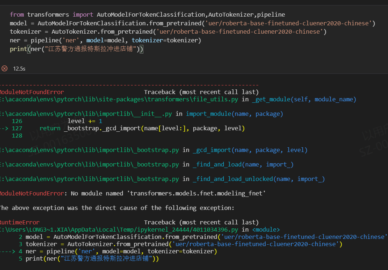
Task: Click the "_gcd_import(name, package, level)" function signature
Action: coord(250,150)
